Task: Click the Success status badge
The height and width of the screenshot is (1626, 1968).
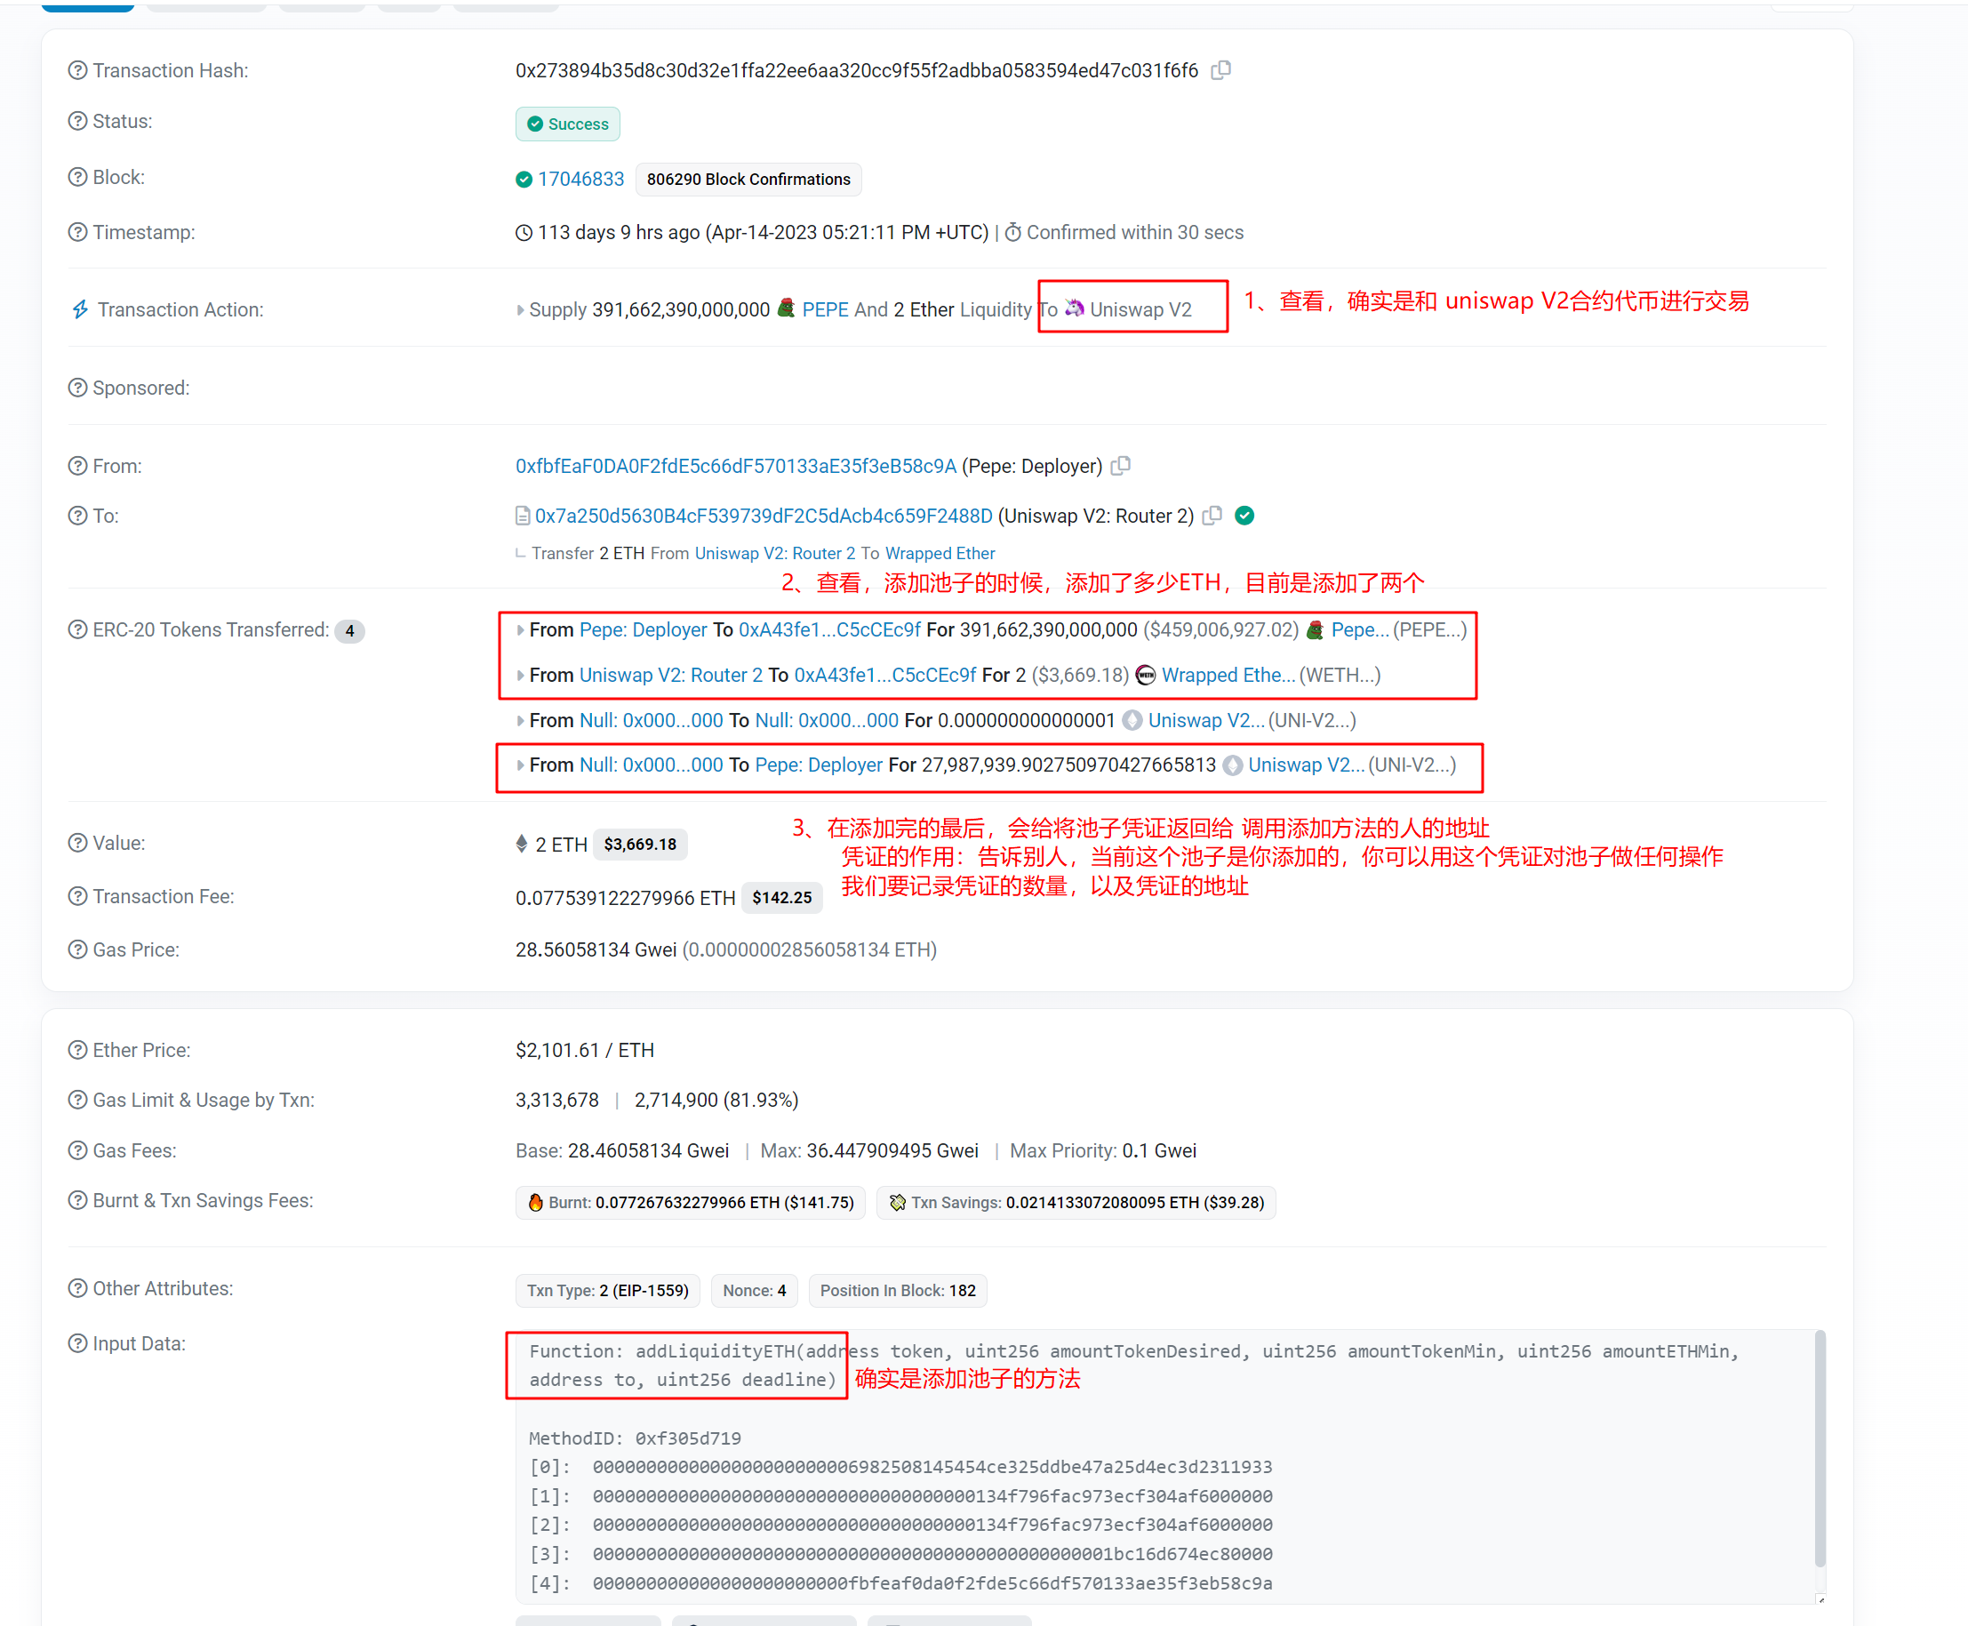Action: 567,124
